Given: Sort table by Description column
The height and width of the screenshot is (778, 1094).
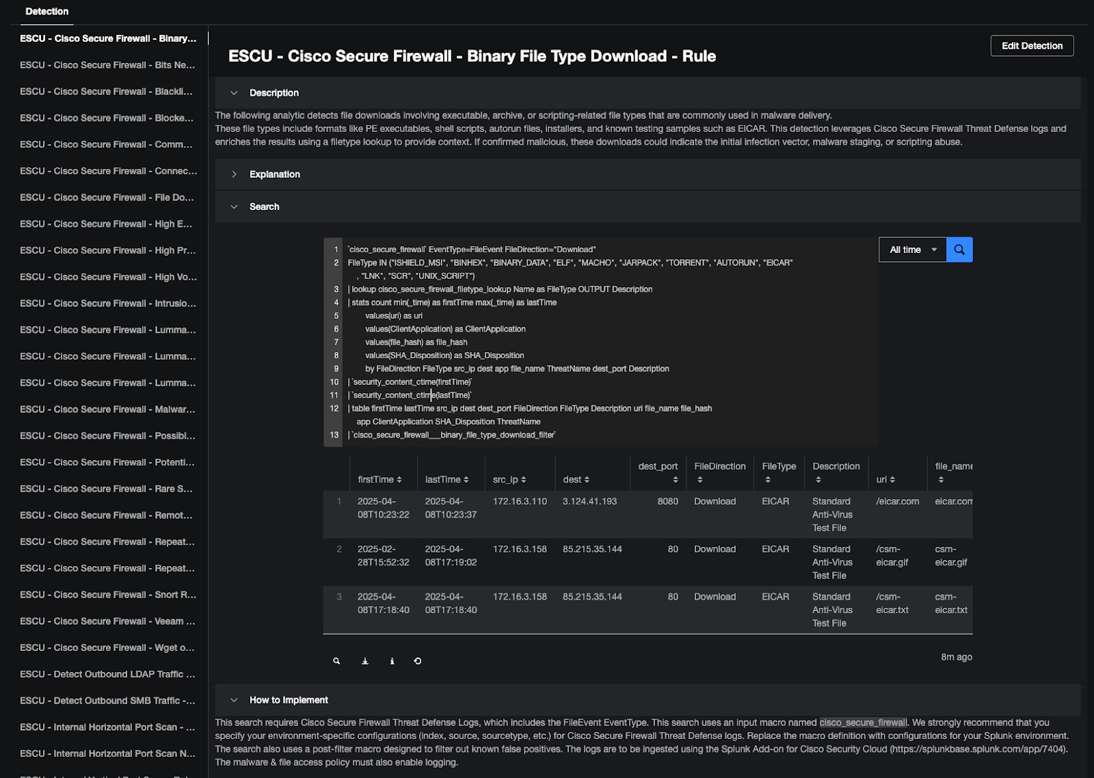Looking at the screenshot, I should tap(836, 472).
